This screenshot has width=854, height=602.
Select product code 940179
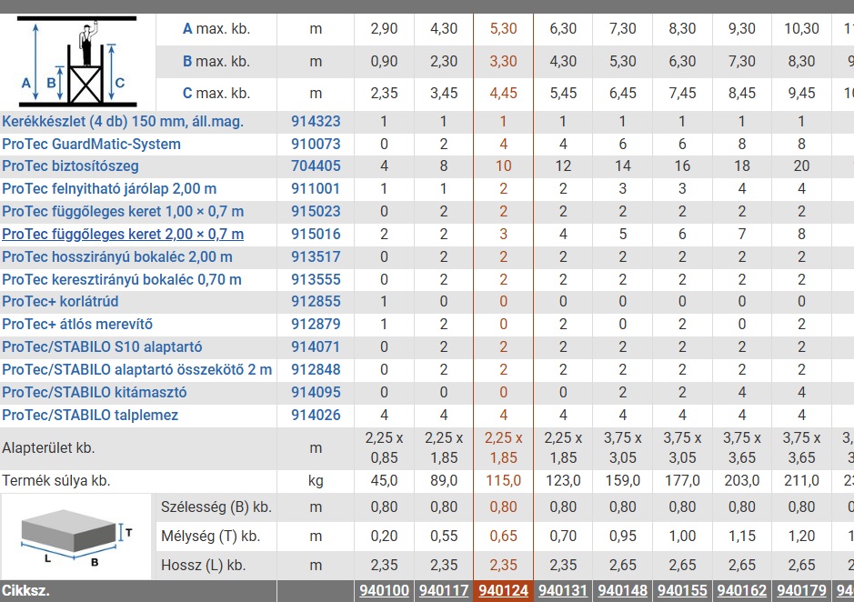(802, 590)
